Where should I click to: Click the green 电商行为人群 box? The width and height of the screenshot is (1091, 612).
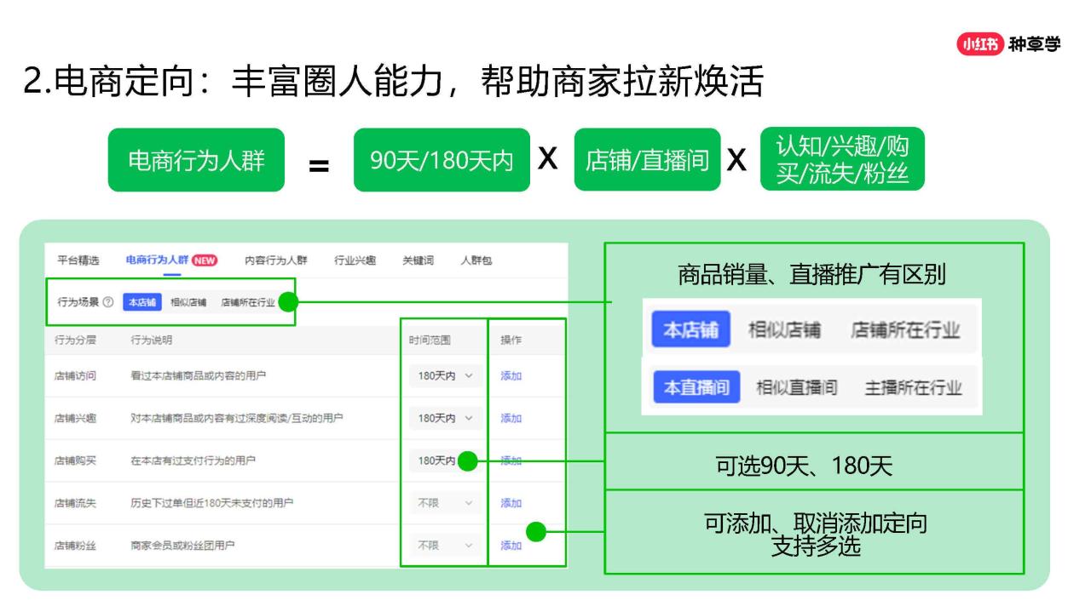coord(196,160)
